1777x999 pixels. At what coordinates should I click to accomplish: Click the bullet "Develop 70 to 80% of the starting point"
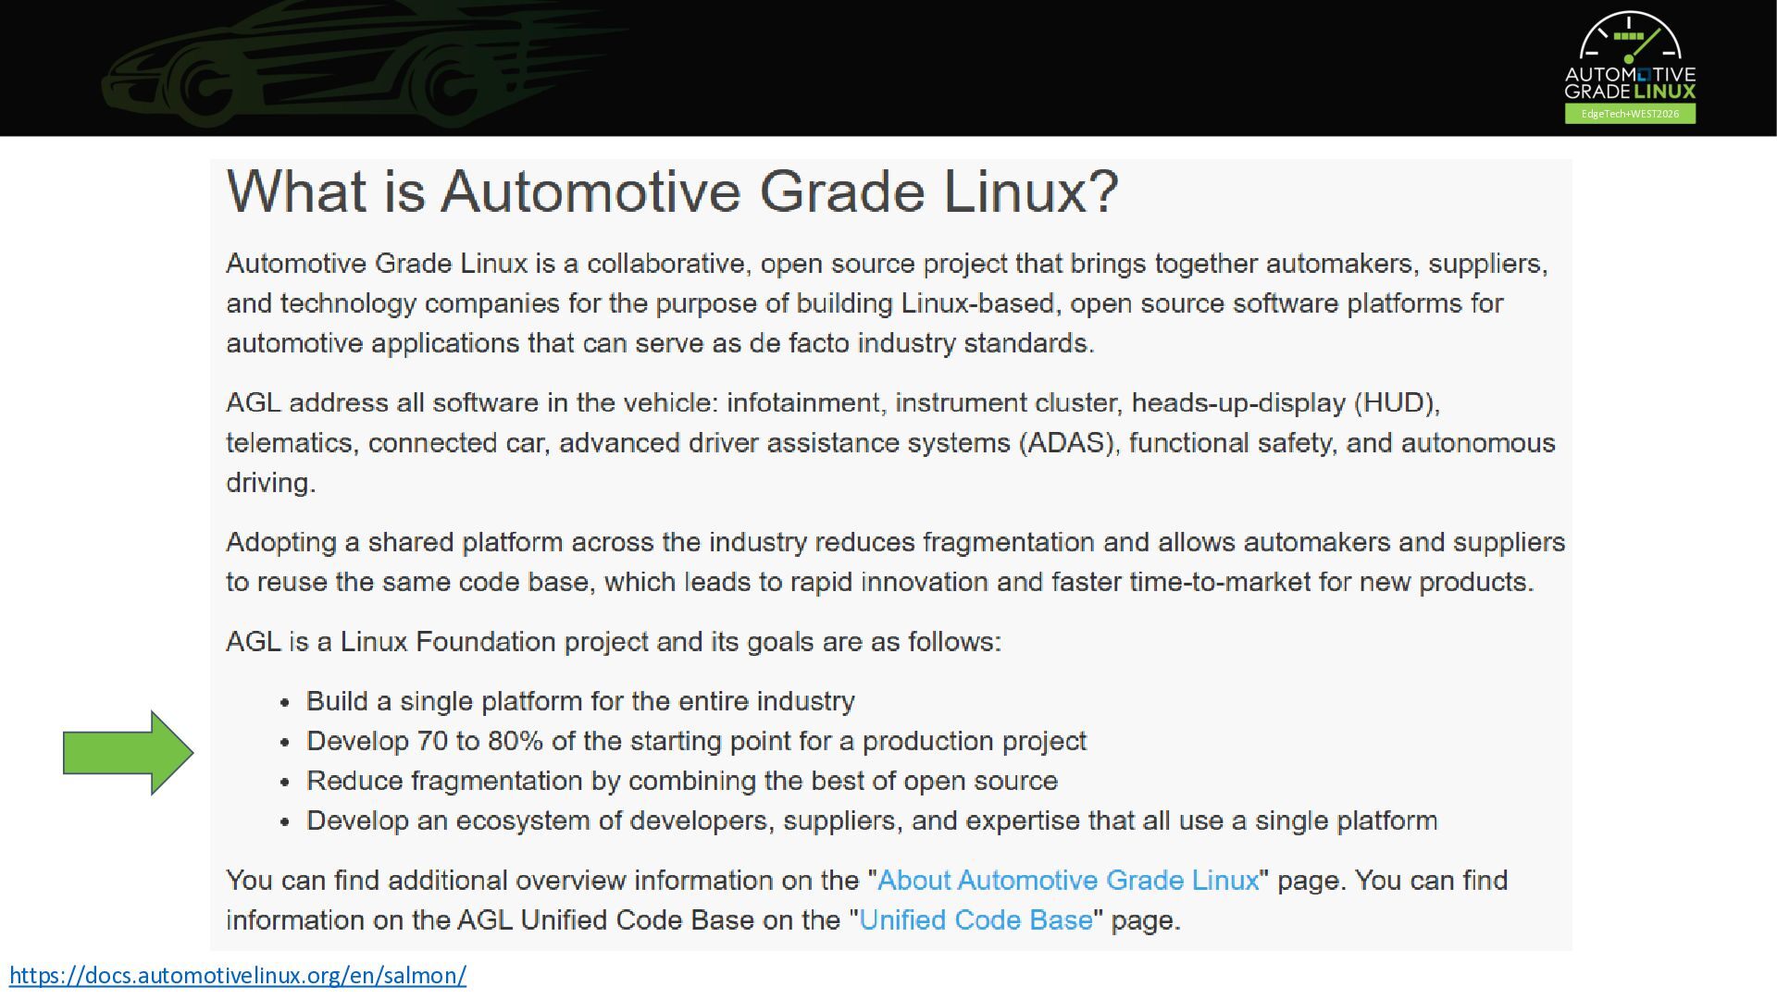[x=696, y=741]
